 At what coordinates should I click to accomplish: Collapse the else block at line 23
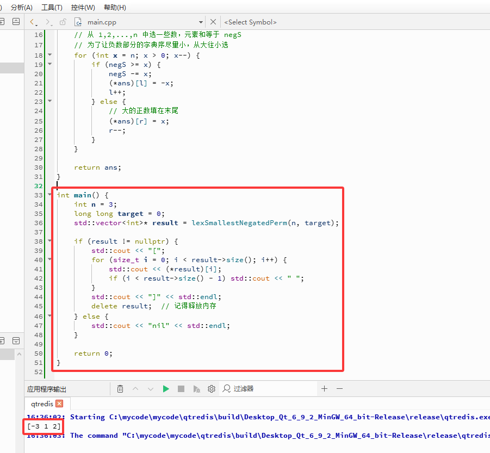(x=50, y=101)
